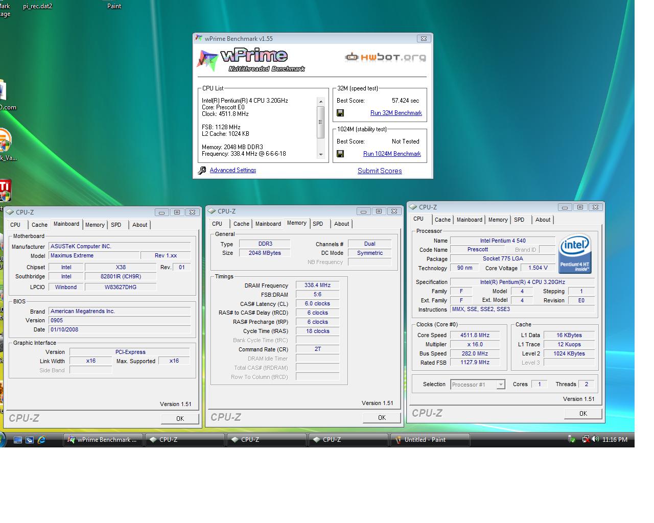Click the Rated FSB 1127.9 MHz value
Viewport: 654px width, 523px height.
coord(475,363)
